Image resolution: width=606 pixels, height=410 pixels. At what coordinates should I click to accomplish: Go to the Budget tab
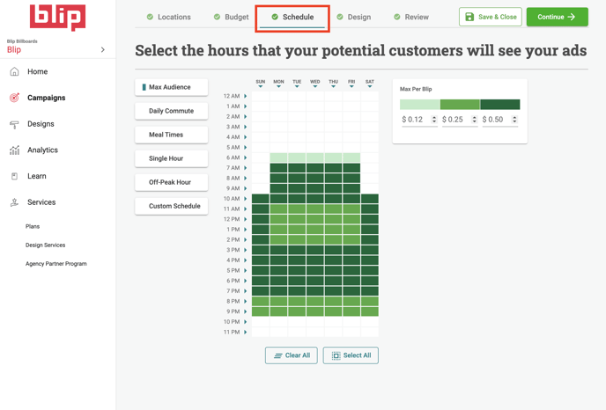[x=231, y=17]
